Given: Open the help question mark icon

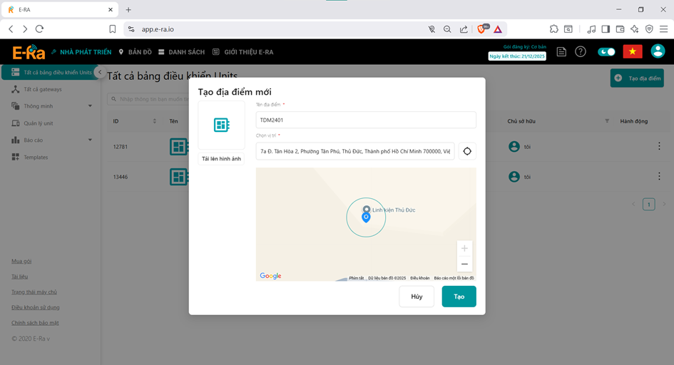Looking at the screenshot, I should tap(581, 52).
